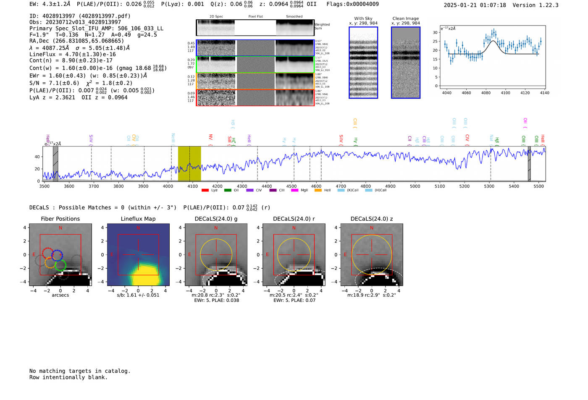Select the red-framed 2D spectrum fiber row
This screenshot has width=588, height=400.
click(255, 98)
